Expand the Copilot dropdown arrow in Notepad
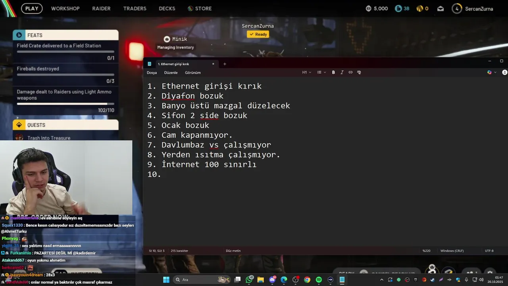Image resolution: width=508 pixels, height=286 pixels. (495, 72)
